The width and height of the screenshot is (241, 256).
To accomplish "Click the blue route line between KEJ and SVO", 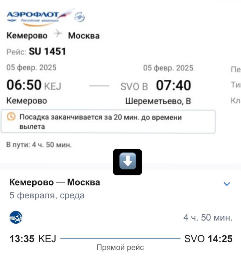I will [120, 239].
